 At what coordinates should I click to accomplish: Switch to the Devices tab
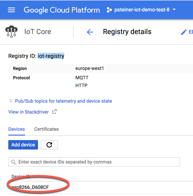(x=16, y=129)
